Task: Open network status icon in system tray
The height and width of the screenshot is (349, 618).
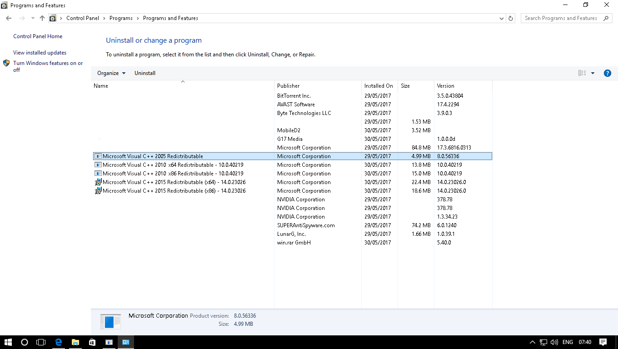Action: click(x=543, y=342)
